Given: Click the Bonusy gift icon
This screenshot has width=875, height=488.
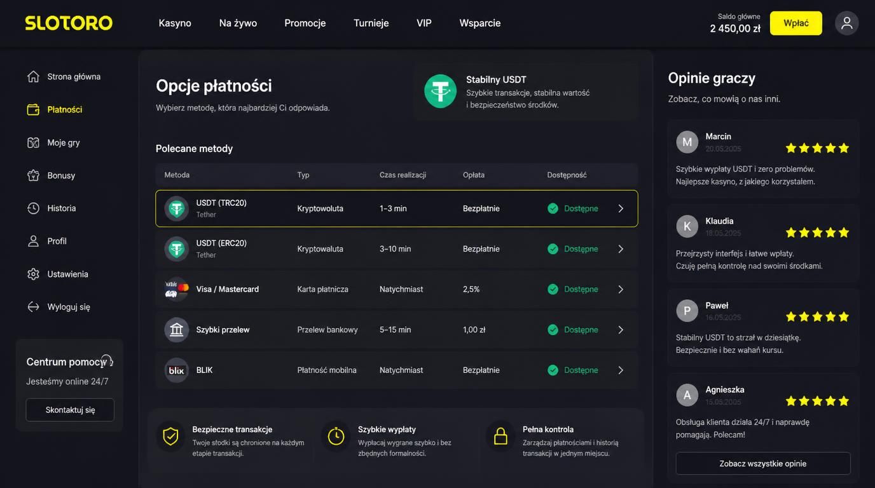Looking at the screenshot, I should 34,175.
